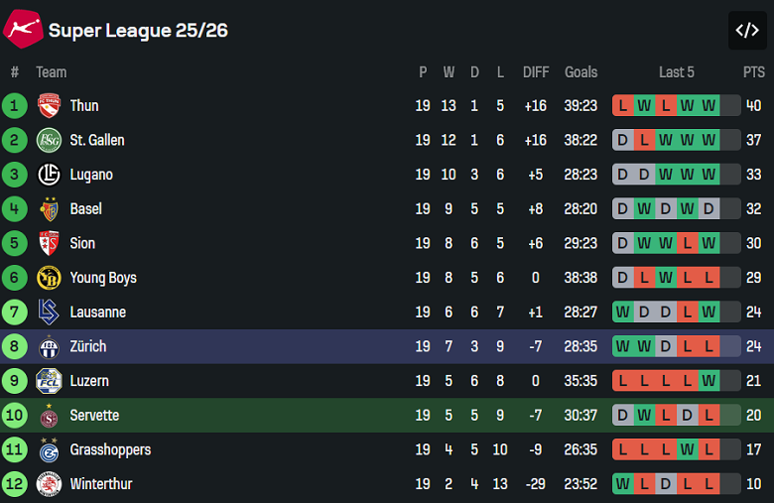Click the FC Thun club crest

click(49, 106)
